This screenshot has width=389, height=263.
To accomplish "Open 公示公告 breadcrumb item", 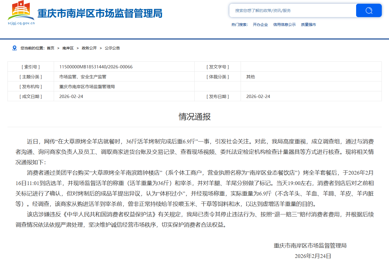I will (112, 48).
